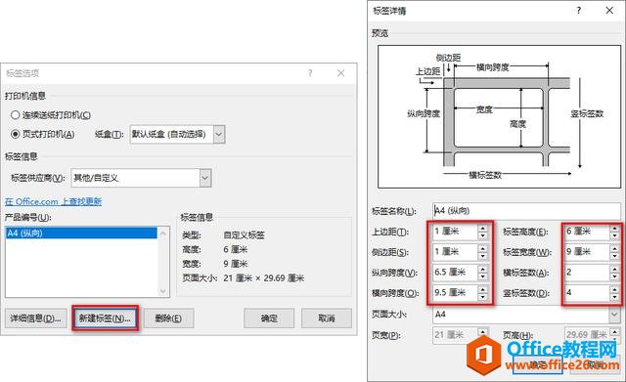Open the 页面大小 dropdown showing A4
The width and height of the screenshot is (626, 382).
point(526,315)
